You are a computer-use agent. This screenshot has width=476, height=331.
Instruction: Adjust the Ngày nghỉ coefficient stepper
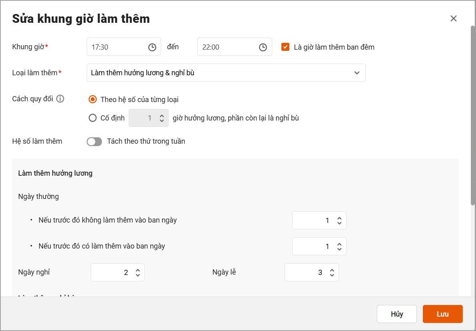(138, 272)
